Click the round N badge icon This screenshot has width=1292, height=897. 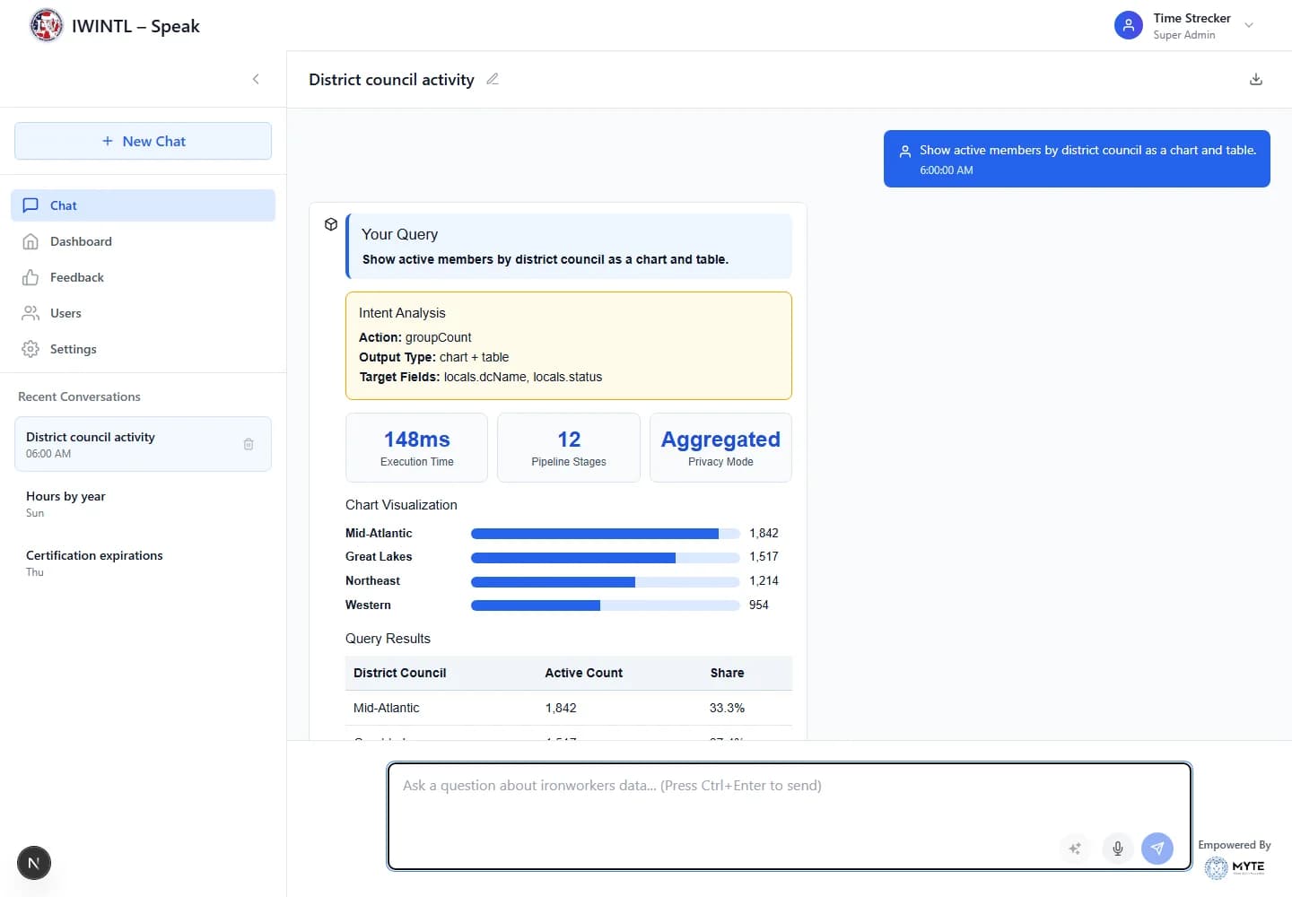point(34,864)
